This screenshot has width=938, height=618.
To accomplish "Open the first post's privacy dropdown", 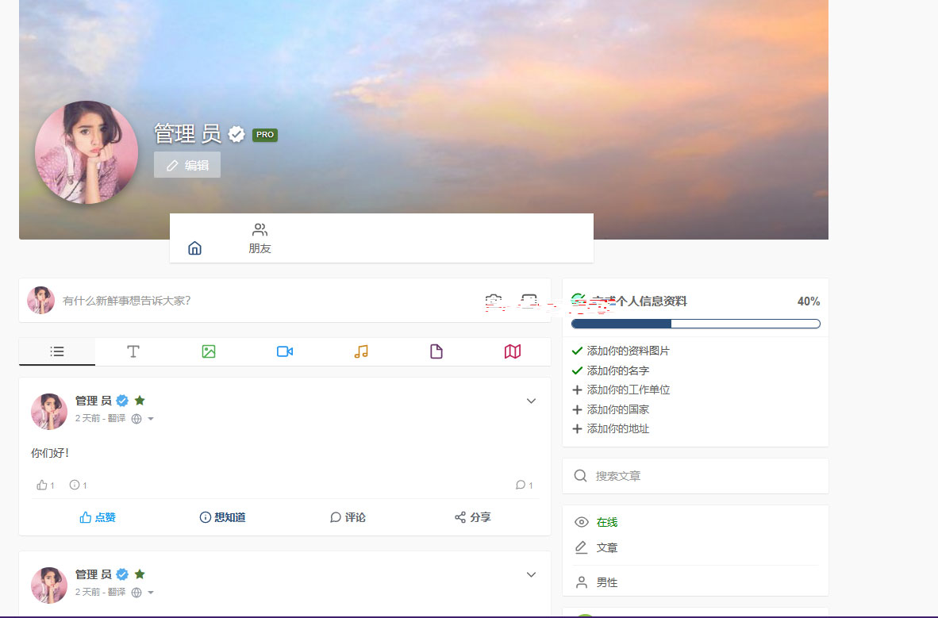I will 143,419.
